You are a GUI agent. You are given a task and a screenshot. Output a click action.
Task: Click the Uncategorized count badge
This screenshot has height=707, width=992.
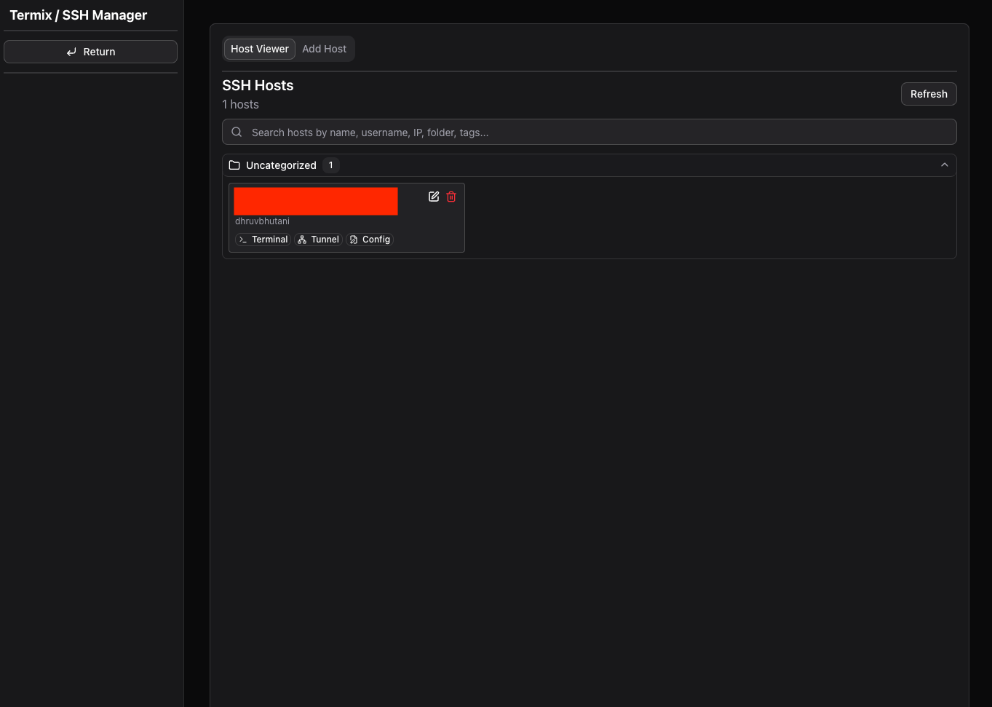[x=331, y=165]
